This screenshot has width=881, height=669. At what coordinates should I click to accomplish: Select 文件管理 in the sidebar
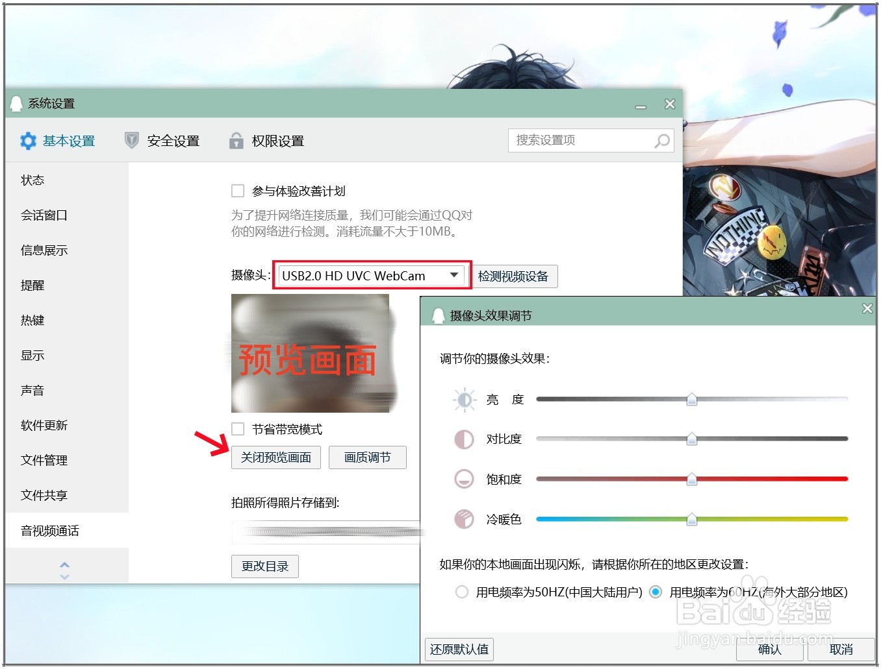(x=67, y=460)
